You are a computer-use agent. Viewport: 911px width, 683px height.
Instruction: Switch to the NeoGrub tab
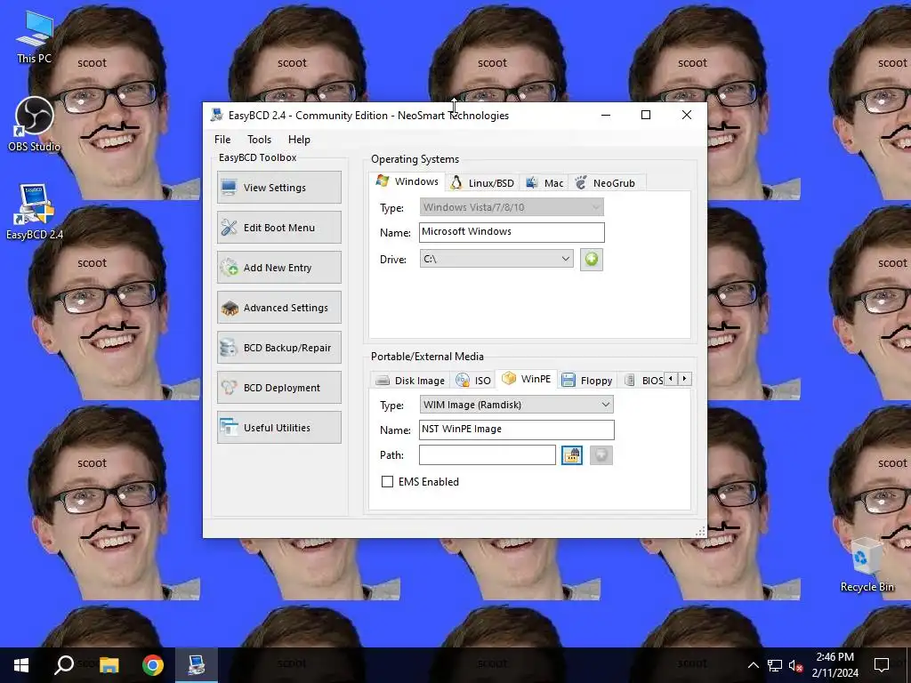coord(606,183)
